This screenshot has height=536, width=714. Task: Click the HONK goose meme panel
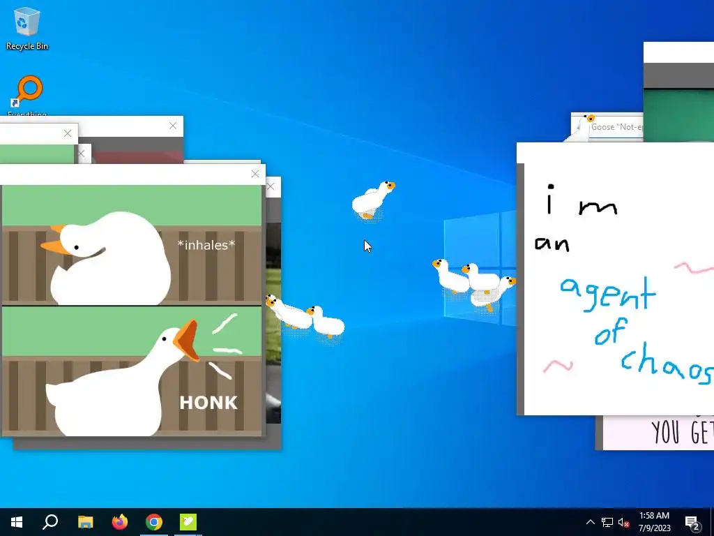pos(132,371)
